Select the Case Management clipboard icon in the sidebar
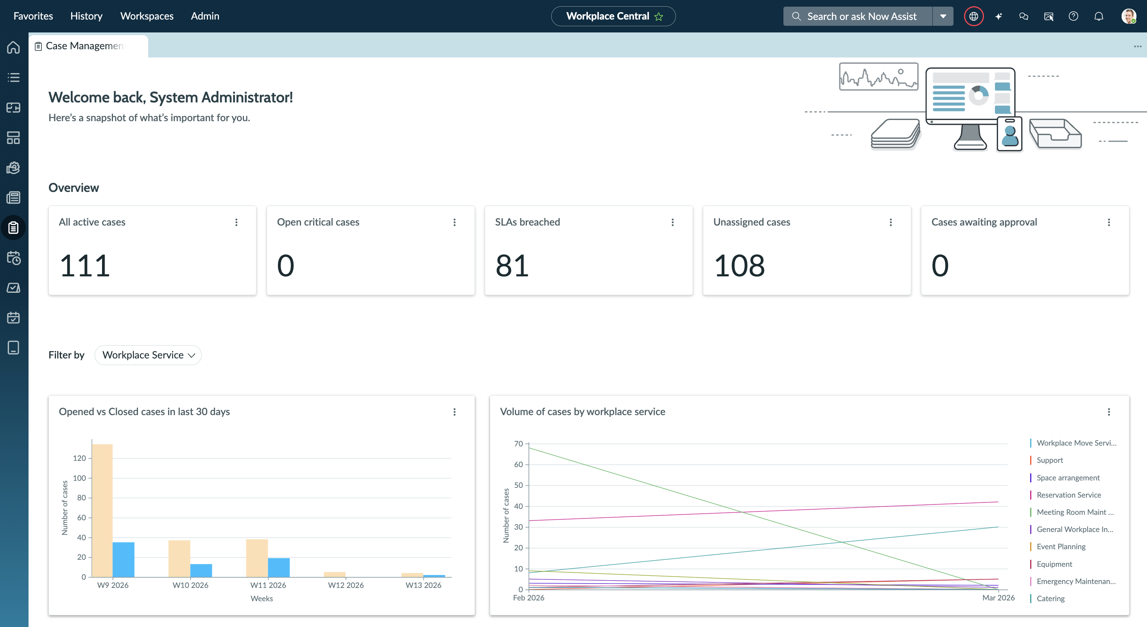The width and height of the screenshot is (1147, 627). point(13,228)
